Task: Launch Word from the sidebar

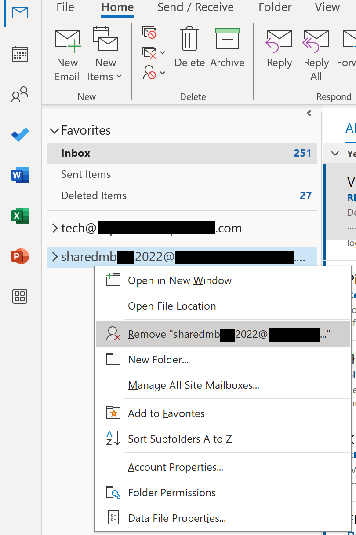Action: click(x=19, y=176)
